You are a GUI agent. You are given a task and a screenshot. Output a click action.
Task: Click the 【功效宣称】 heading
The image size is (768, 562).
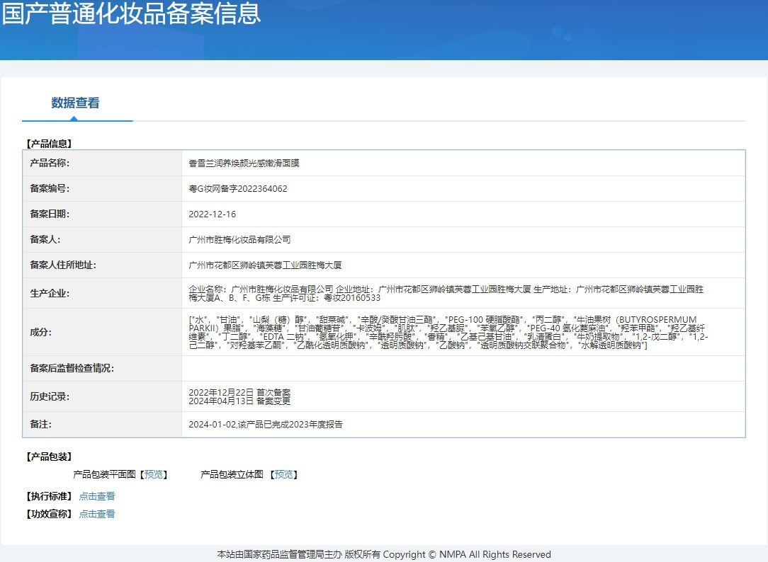click(49, 514)
